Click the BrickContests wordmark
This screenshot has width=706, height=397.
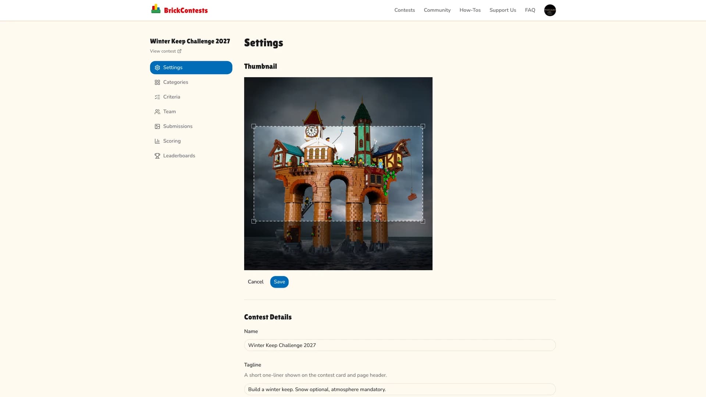[186, 10]
